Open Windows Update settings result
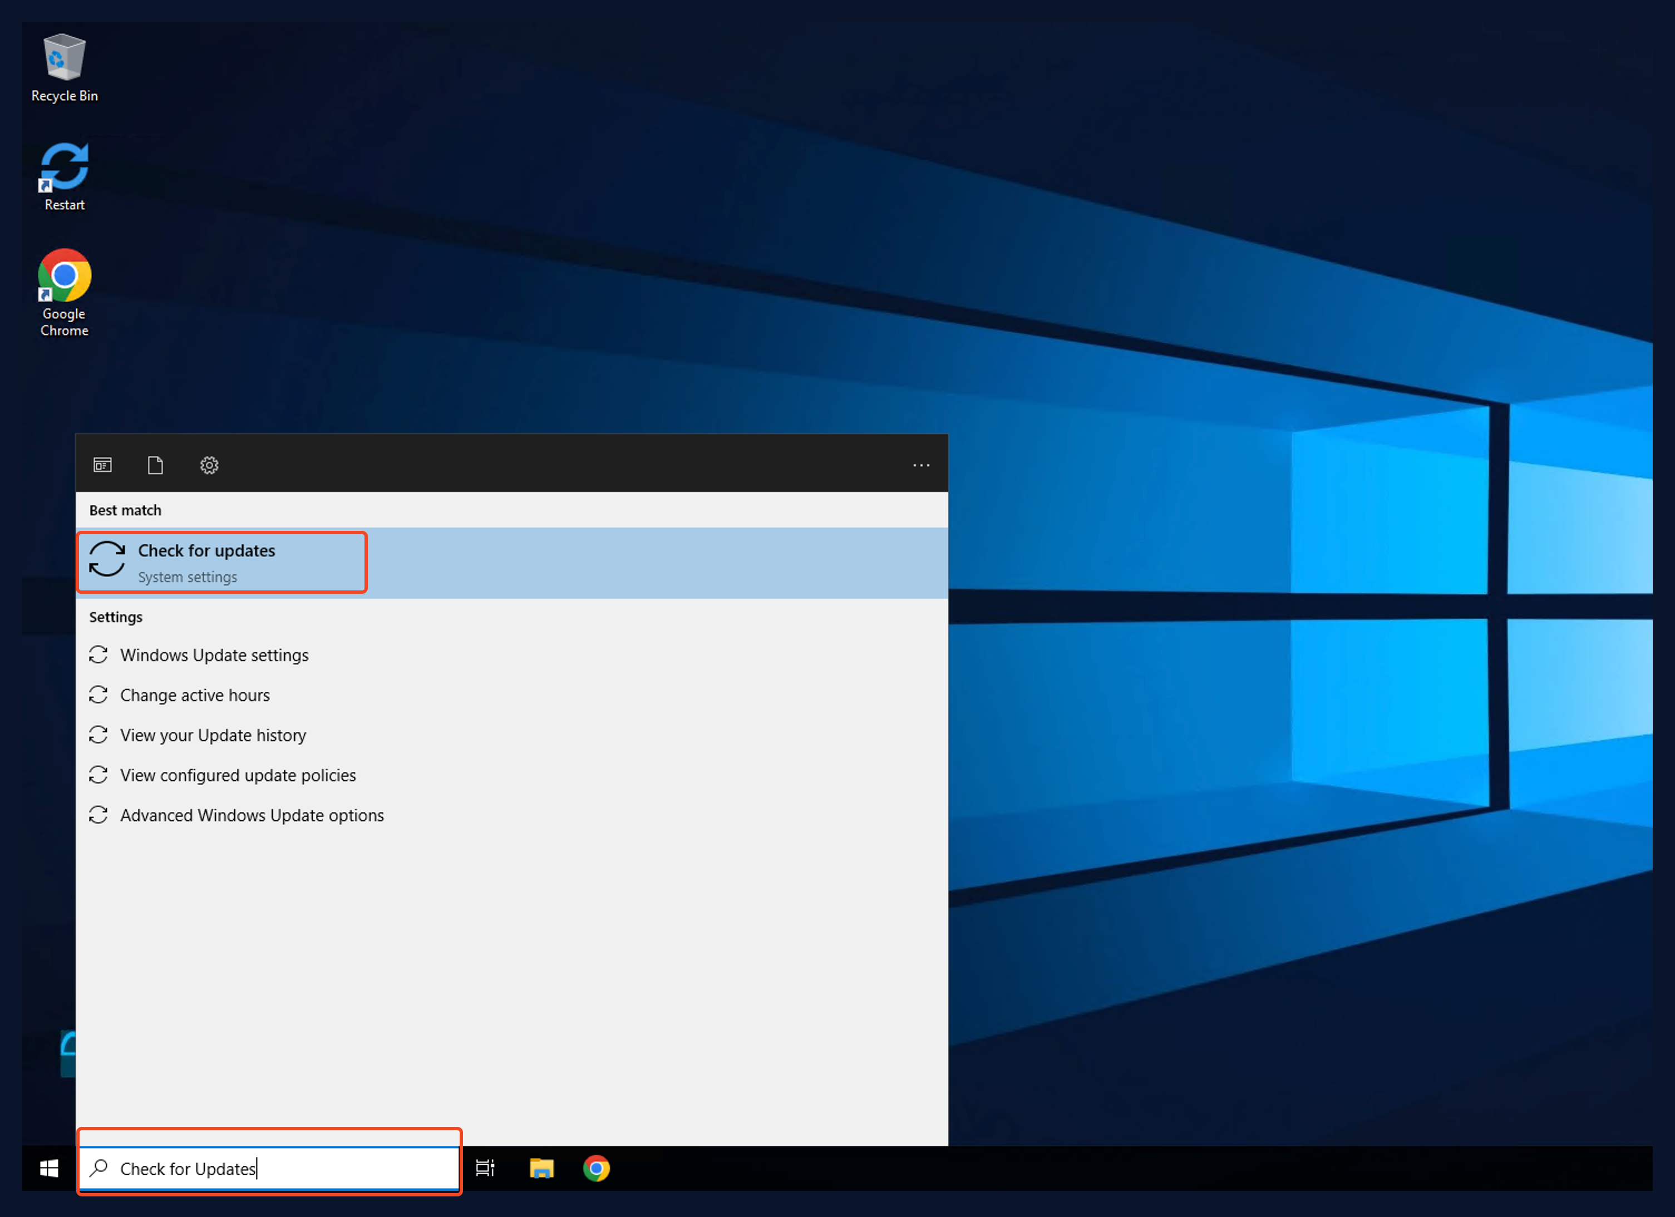Viewport: 1675px width, 1217px height. pyautogui.click(x=214, y=655)
